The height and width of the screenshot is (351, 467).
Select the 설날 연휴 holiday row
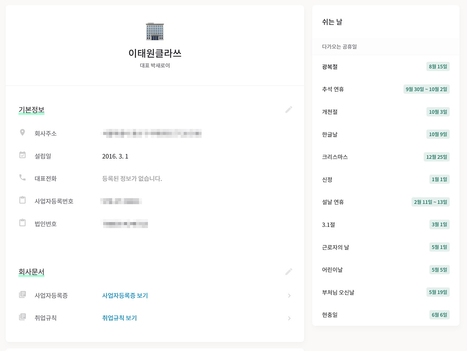[386, 202]
